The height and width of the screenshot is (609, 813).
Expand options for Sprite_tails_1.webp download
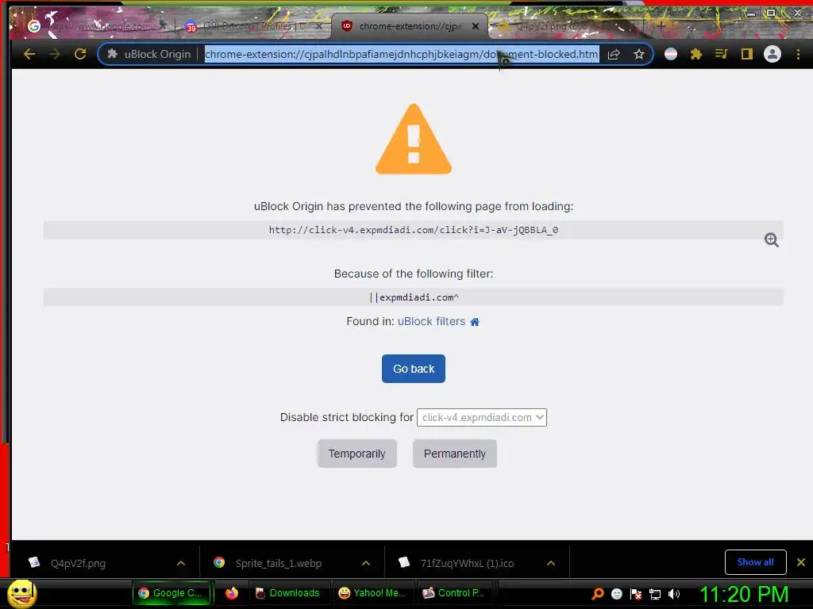pos(366,563)
